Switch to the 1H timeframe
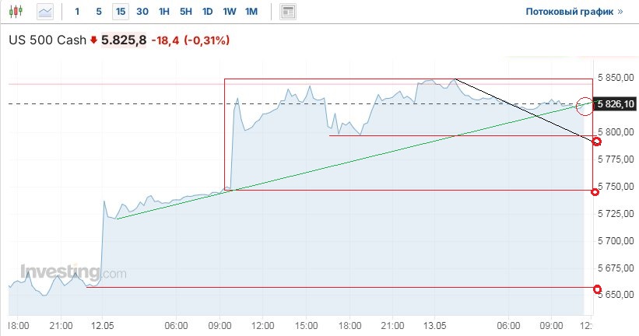Screen dimensions: 639x336 pos(163,12)
